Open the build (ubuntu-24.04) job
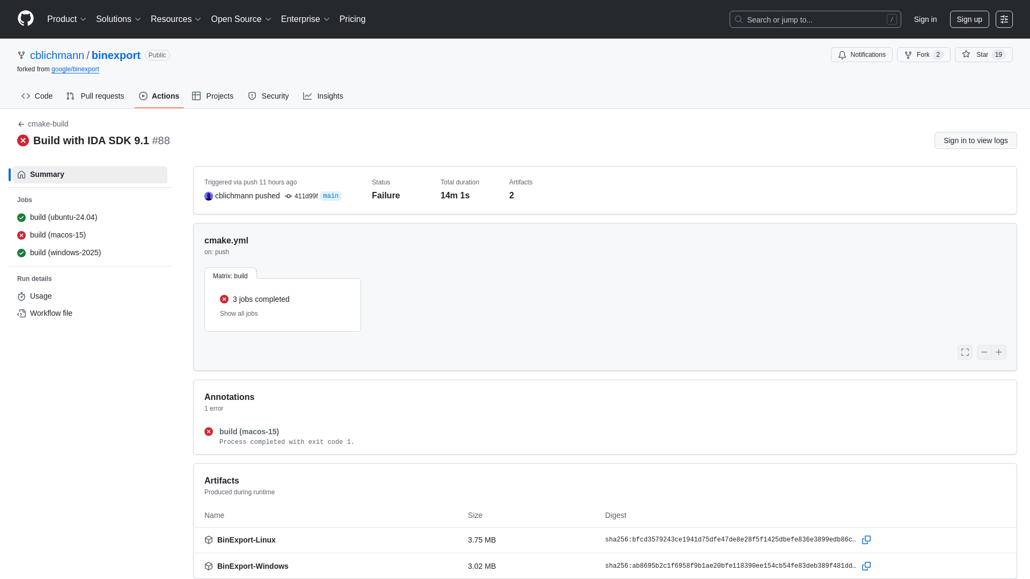This screenshot has height=579, width=1030. 90,217
